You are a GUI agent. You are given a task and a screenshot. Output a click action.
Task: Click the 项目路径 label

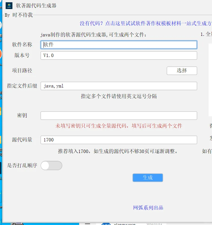[22, 71]
